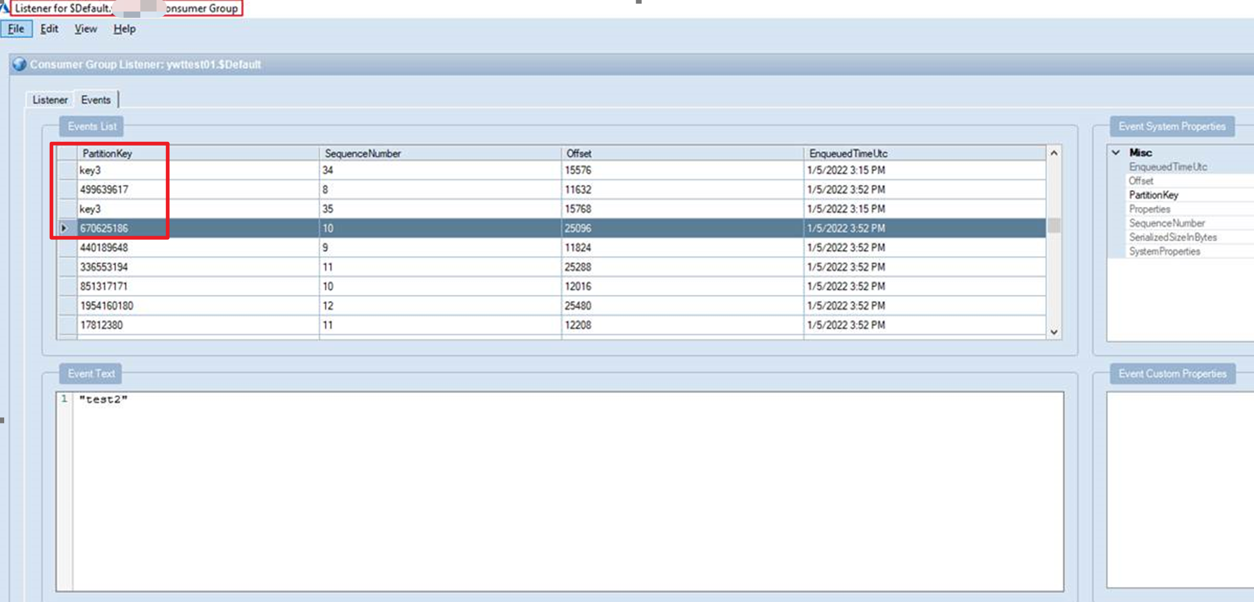Select the event row with key 1954160180
The width and height of the screenshot is (1254, 602).
point(107,306)
